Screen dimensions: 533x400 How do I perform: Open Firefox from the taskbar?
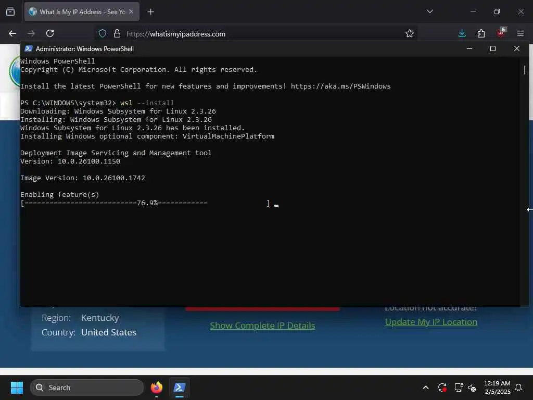pyautogui.click(x=157, y=387)
